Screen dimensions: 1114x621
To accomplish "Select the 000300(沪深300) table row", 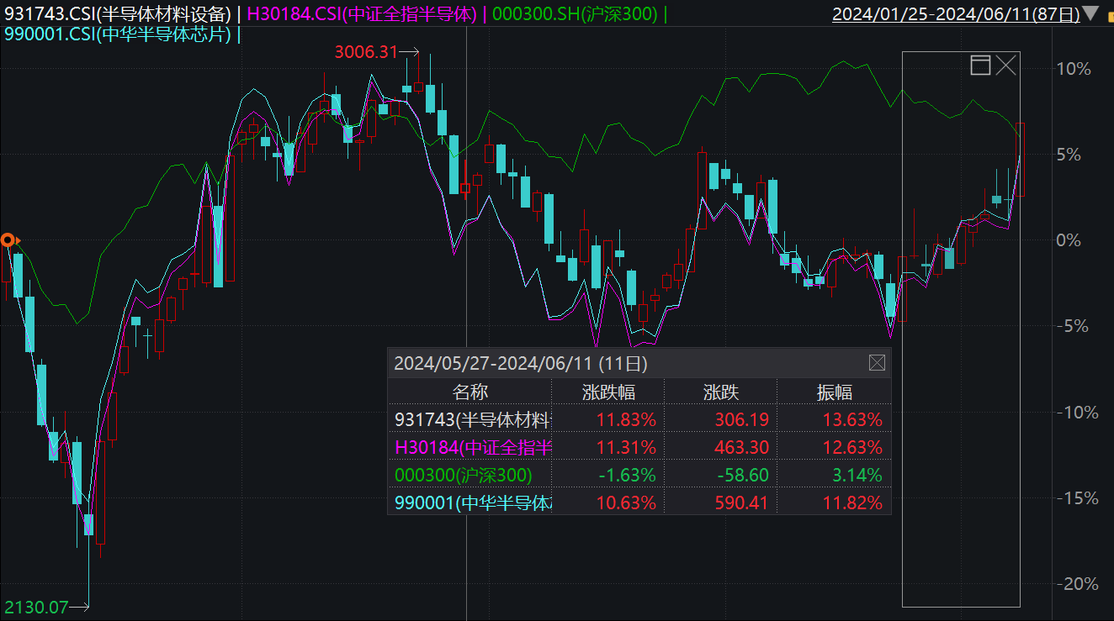I will point(639,475).
